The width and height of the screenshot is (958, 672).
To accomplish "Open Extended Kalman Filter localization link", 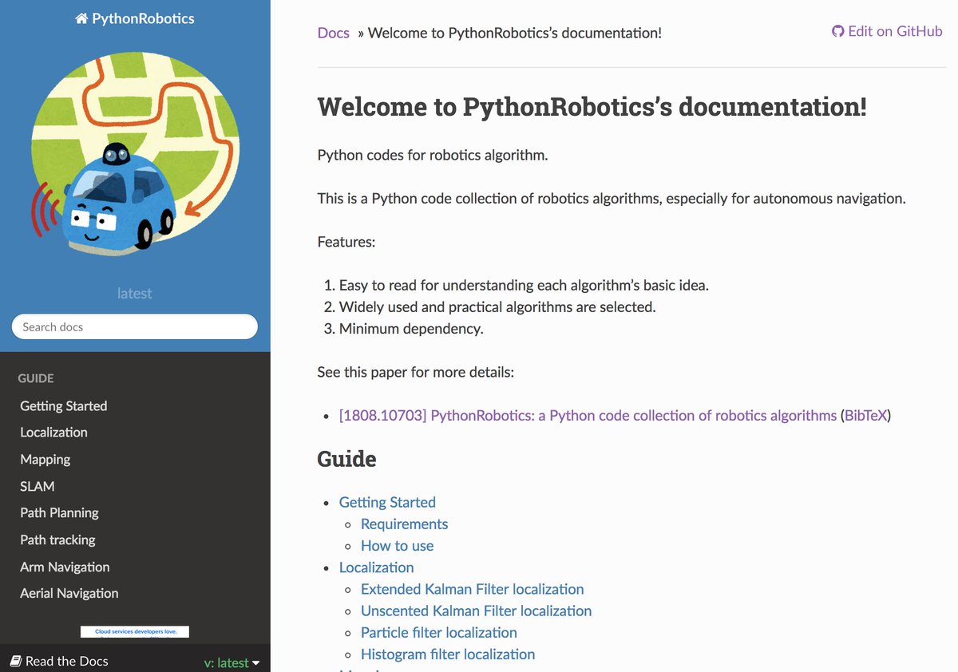I will pyautogui.click(x=472, y=589).
